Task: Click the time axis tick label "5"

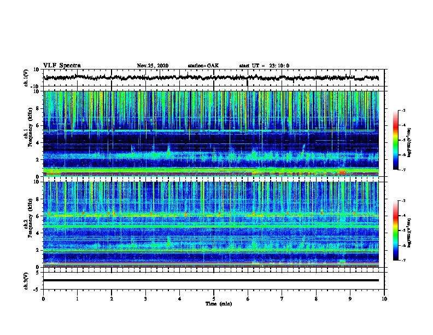Action: [x=214, y=299]
